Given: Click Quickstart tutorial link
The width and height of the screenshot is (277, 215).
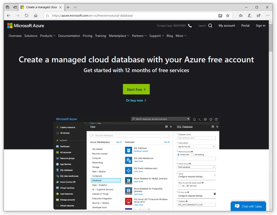Looking at the screenshot, I should (x=141, y=151).
